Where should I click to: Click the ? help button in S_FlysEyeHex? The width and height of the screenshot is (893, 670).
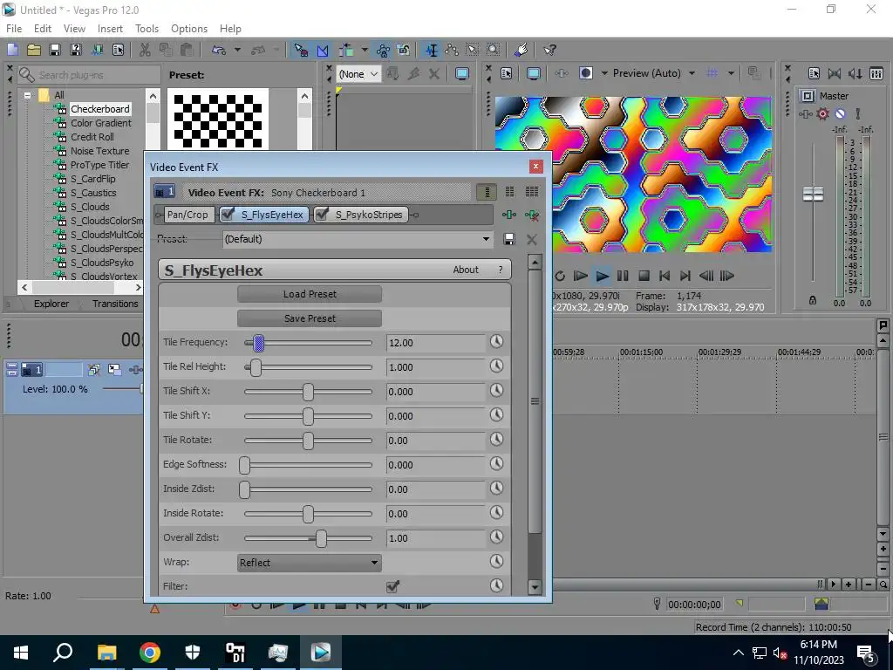[501, 270]
